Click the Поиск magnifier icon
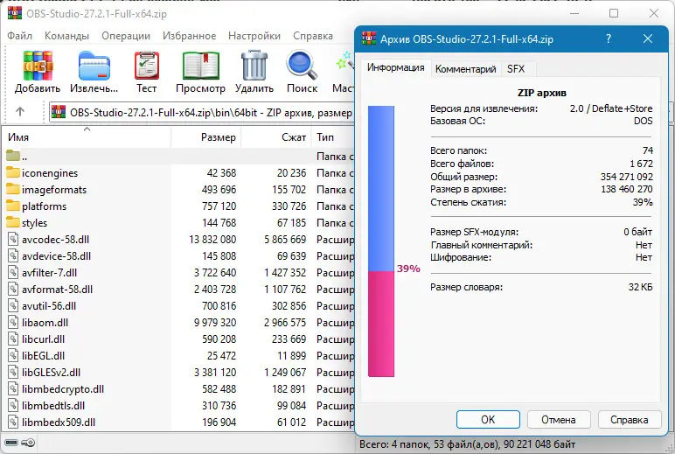675x454 pixels. coord(302,66)
